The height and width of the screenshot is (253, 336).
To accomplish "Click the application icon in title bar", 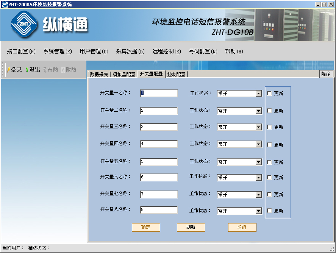I will click(x=5, y=4).
